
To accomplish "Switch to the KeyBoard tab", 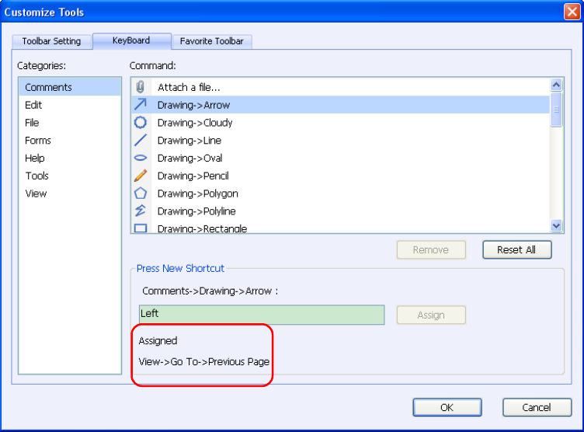I will [x=131, y=40].
